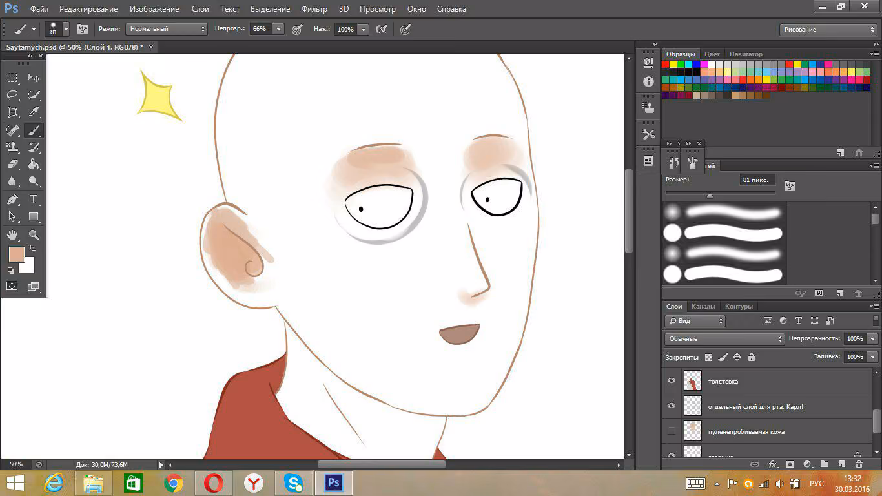Select the Zoom tool in the toolbox
The width and height of the screenshot is (882, 496).
(34, 235)
